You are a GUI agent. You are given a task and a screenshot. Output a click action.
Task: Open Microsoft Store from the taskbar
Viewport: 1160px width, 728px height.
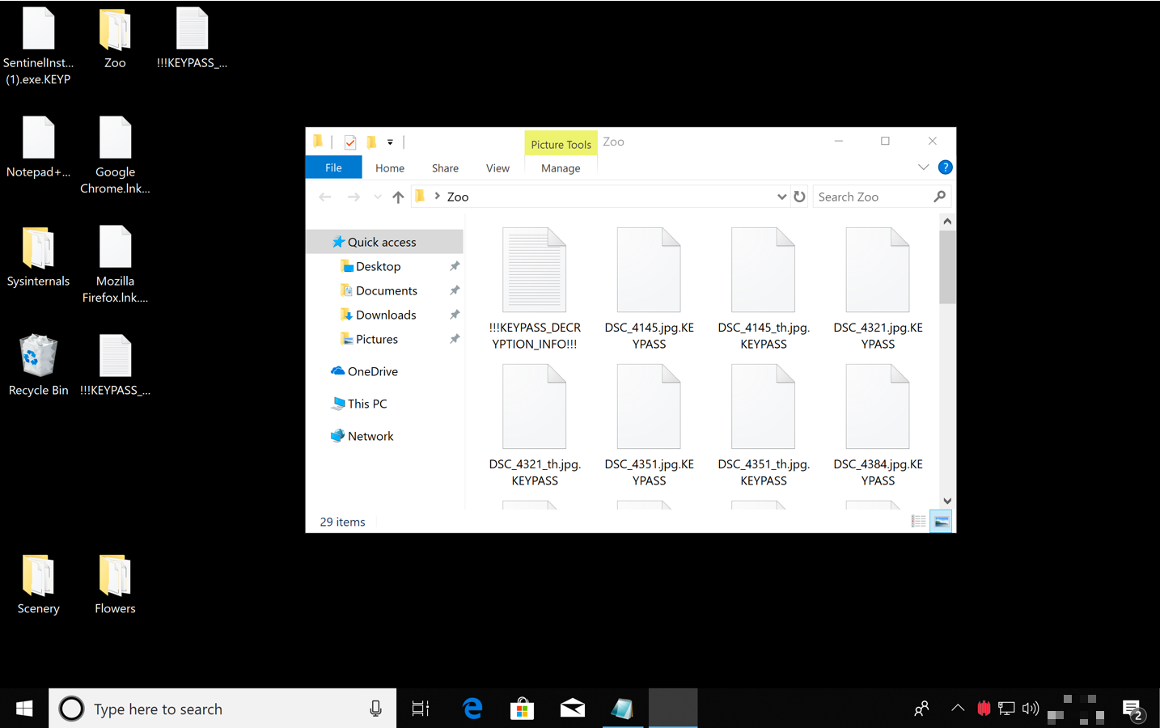pos(523,709)
